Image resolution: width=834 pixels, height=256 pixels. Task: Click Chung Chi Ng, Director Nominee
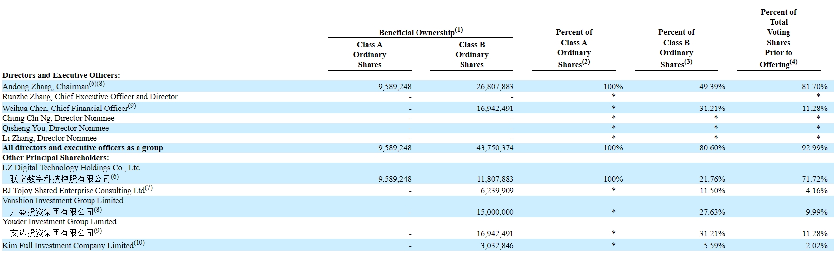pos(58,118)
